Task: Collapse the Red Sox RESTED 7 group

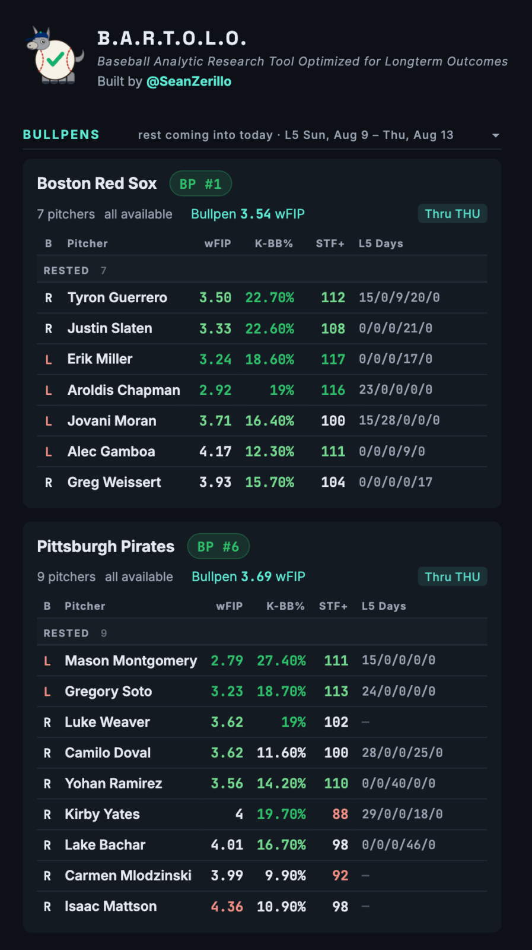Action: tap(262, 270)
